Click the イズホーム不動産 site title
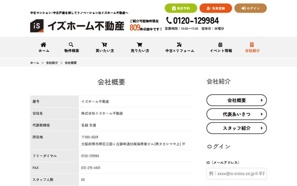 click(x=86, y=26)
